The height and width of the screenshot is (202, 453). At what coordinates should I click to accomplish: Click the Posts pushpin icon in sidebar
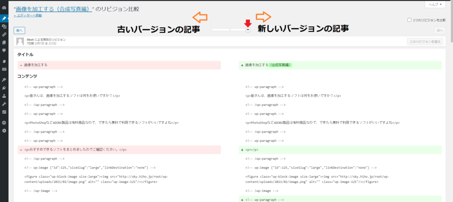[x=4, y=19]
